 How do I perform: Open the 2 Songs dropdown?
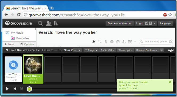point(91,50)
